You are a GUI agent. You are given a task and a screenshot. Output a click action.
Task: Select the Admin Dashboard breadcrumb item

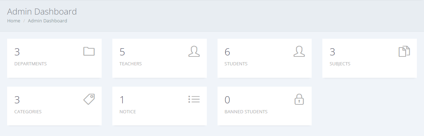point(47,21)
